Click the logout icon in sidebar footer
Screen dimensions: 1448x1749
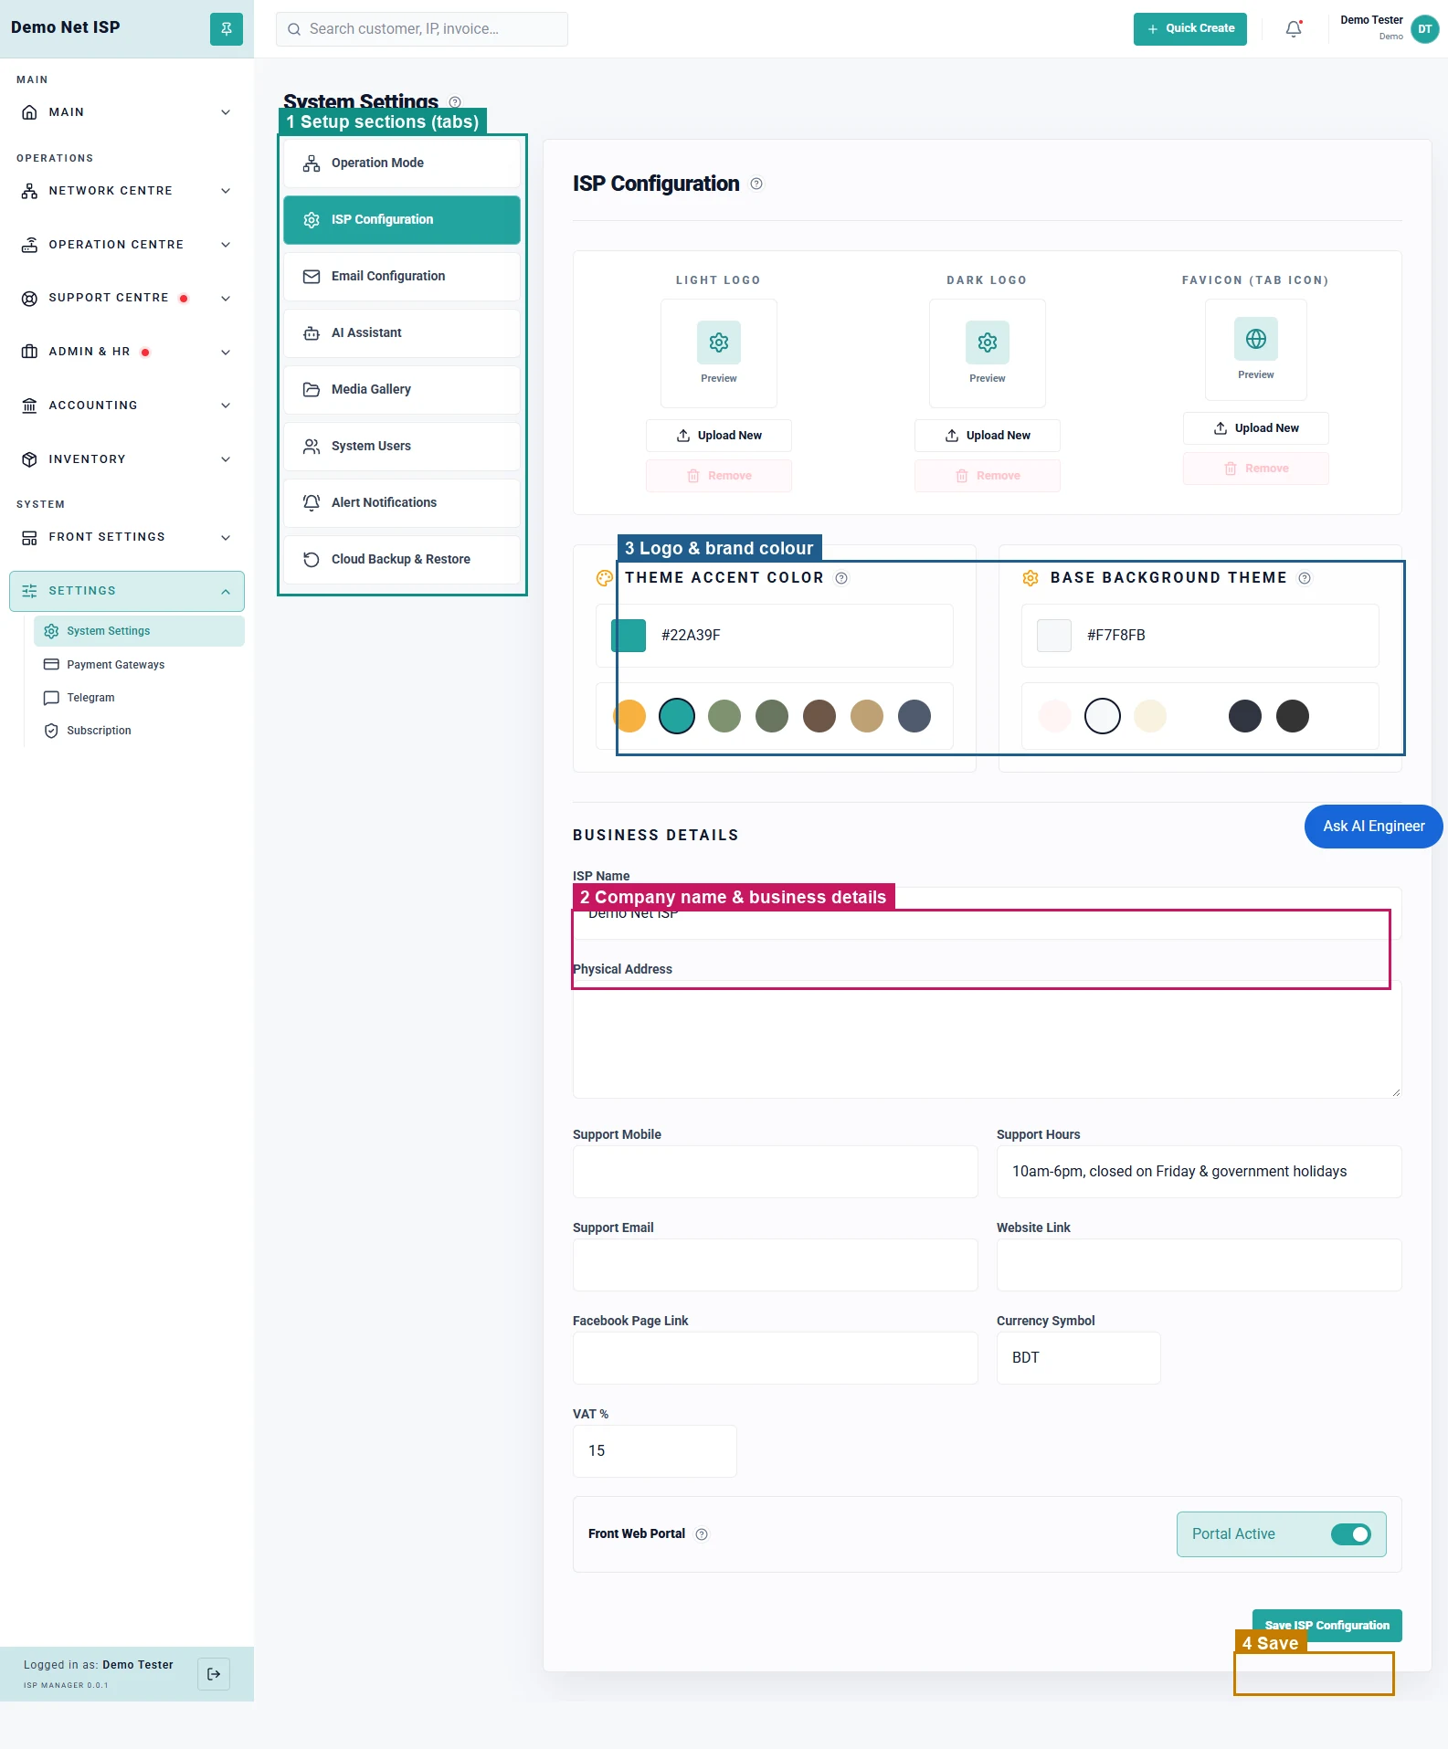(214, 1674)
